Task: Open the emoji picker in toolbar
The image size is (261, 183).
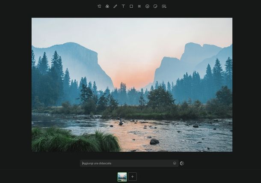Action: point(147,6)
